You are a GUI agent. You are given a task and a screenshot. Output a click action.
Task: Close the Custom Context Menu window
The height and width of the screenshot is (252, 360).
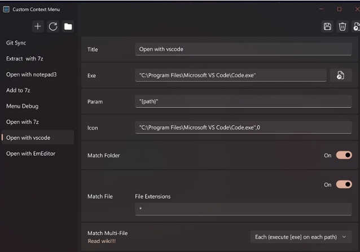click(357, 9)
